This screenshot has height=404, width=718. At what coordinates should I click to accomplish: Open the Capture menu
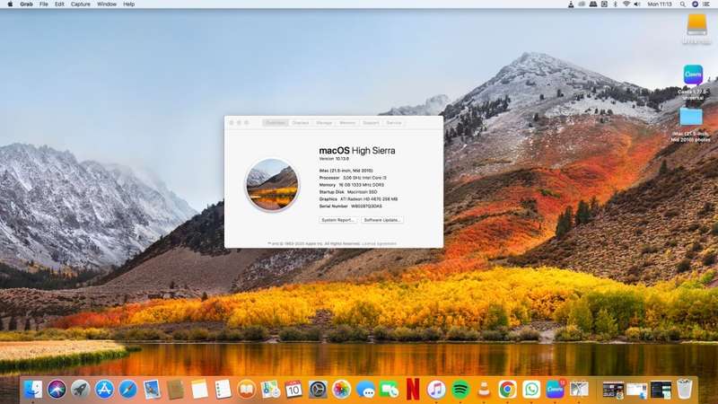(x=80, y=4)
